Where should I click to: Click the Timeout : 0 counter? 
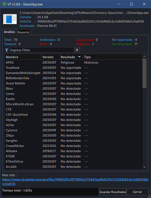[x=12, y=44]
